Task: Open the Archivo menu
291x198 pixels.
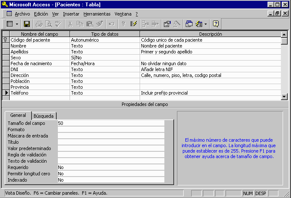Action: [23, 14]
